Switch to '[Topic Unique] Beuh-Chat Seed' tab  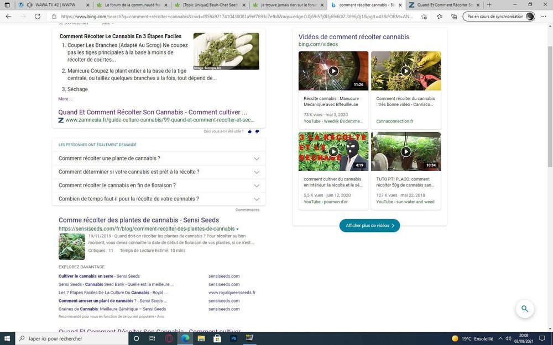[210, 5]
